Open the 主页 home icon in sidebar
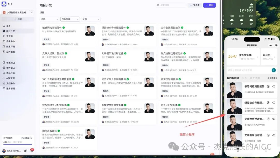The width and height of the screenshot is (280, 158). pos(4,26)
